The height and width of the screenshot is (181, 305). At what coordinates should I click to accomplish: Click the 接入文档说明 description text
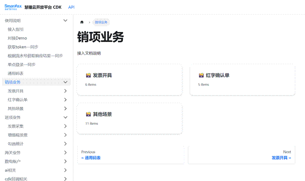click(x=89, y=53)
